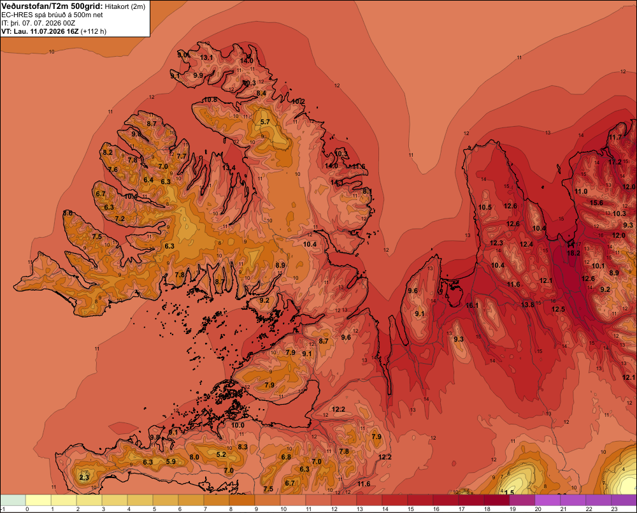Click the 13.8 temperature label
The image size is (637, 513).
pos(527,305)
